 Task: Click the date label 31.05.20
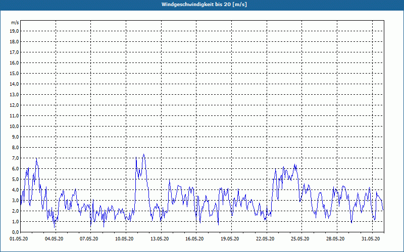pos(371,239)
